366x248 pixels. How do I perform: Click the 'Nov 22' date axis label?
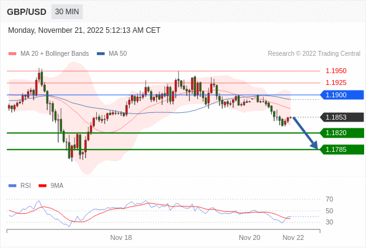(293, 237)
